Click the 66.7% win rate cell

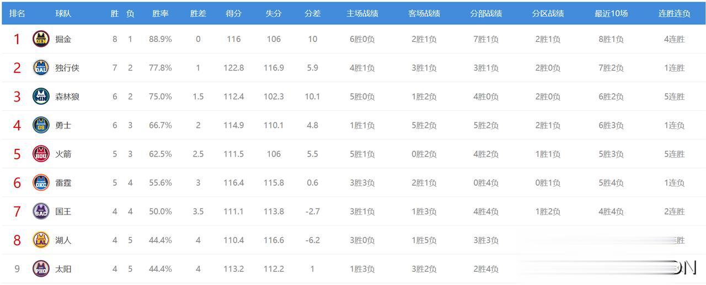(x=161, y=125)
